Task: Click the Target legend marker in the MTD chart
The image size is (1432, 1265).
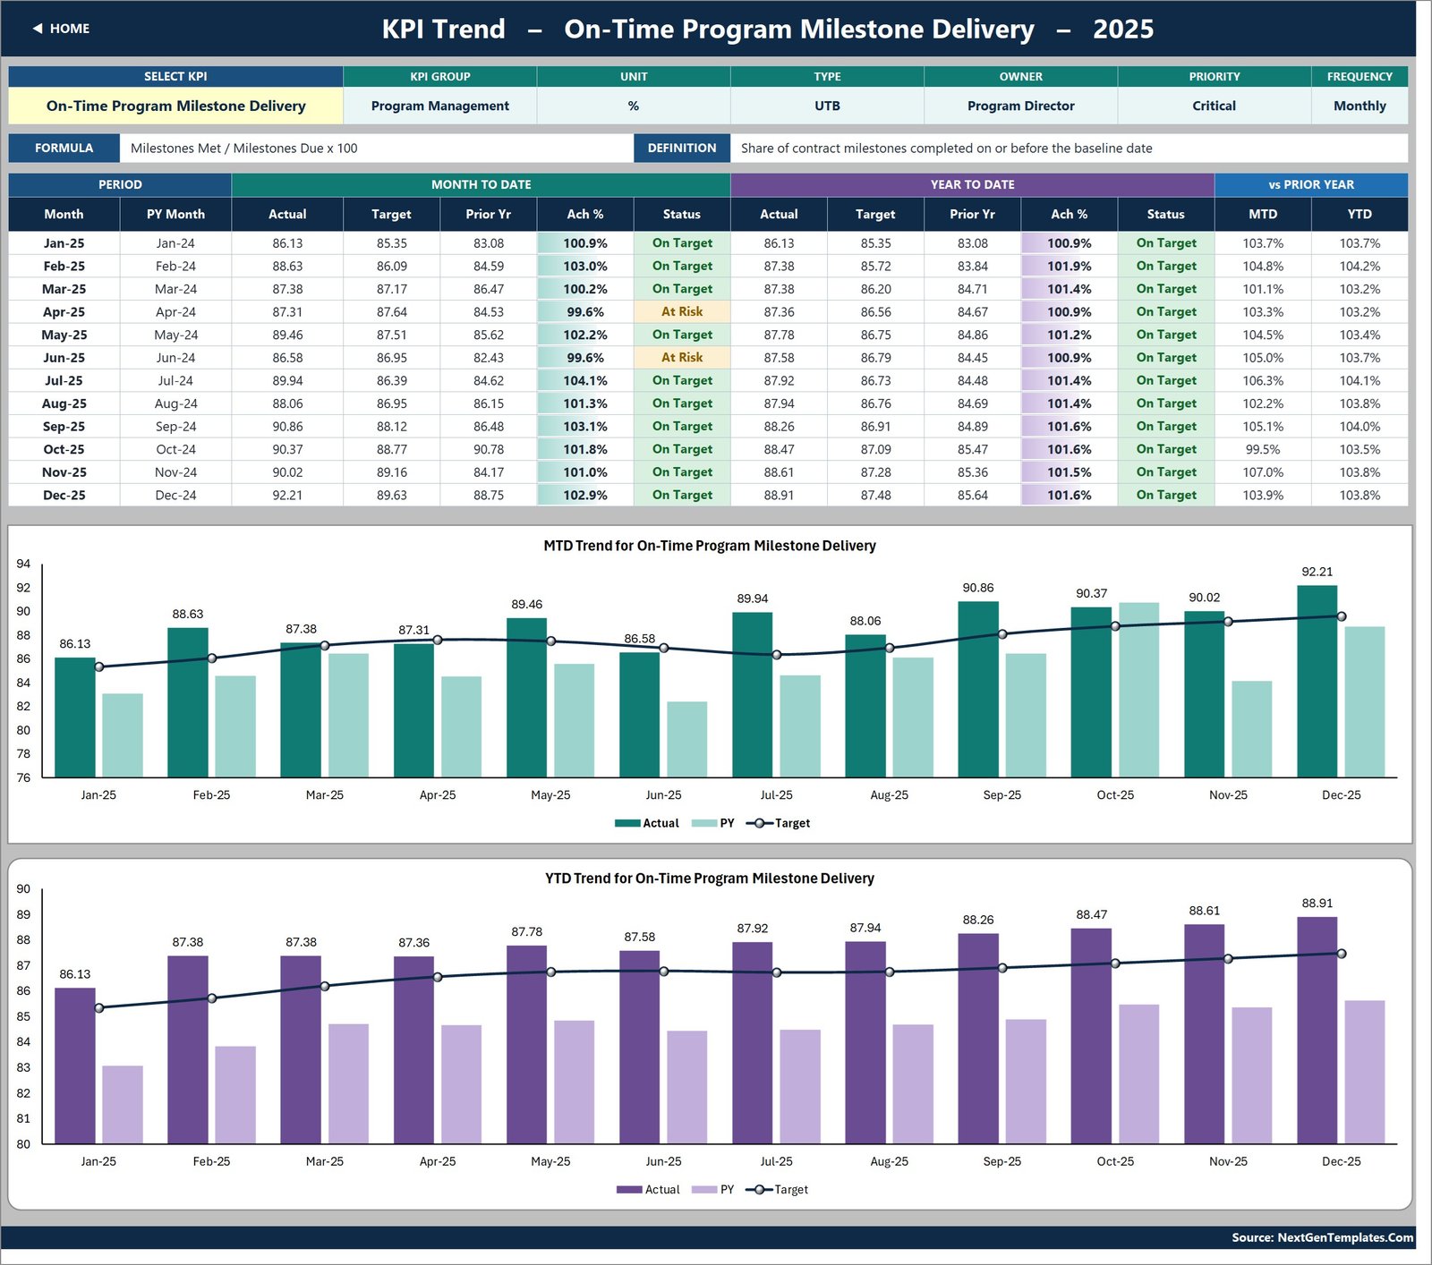Action: pyautogui.click(x=759, y=823)
